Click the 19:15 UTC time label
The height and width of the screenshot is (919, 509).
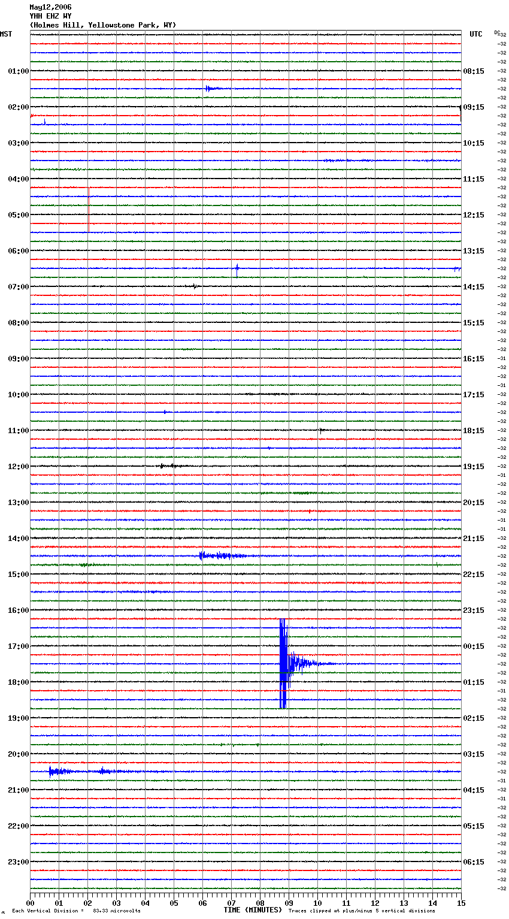click(x=474, y=467)
